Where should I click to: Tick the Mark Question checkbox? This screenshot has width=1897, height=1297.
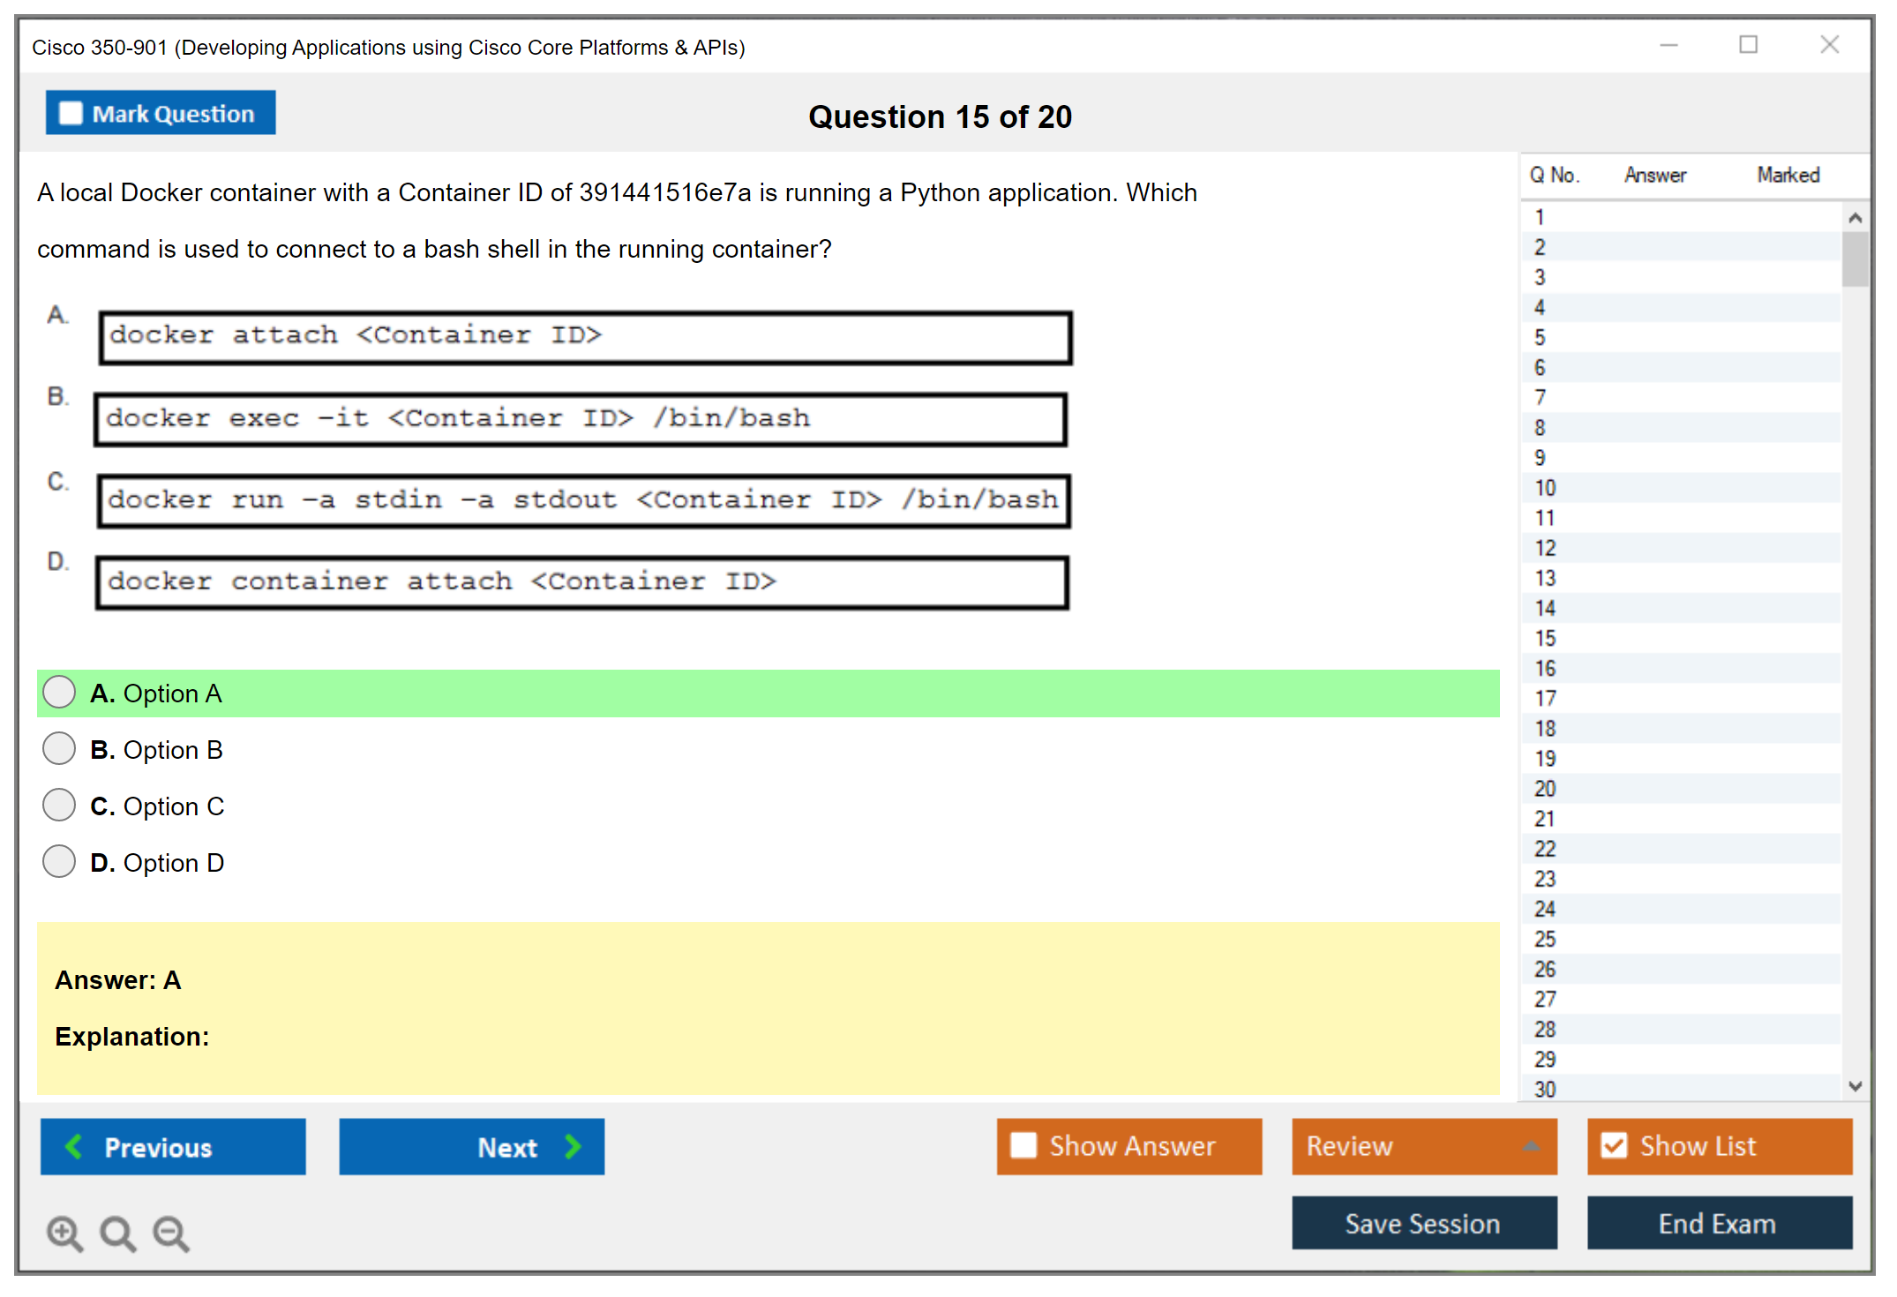click(71, 114)
